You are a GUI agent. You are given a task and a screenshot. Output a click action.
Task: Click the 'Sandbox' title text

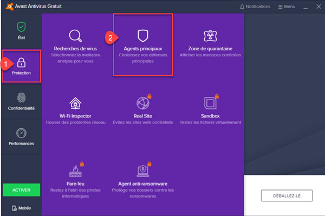click(210, 116)
